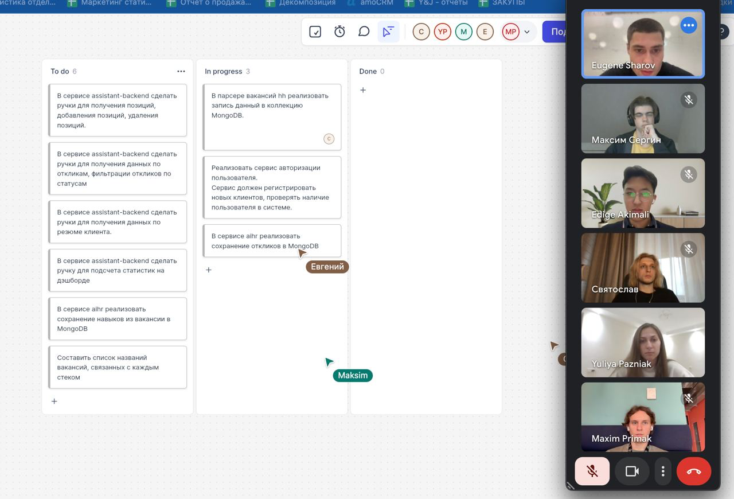Add a new card to the In progress column

coord(209,270)
